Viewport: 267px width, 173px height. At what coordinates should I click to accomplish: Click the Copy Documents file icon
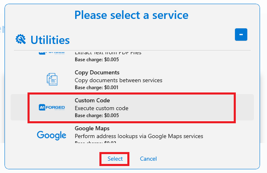coord(52,79)
